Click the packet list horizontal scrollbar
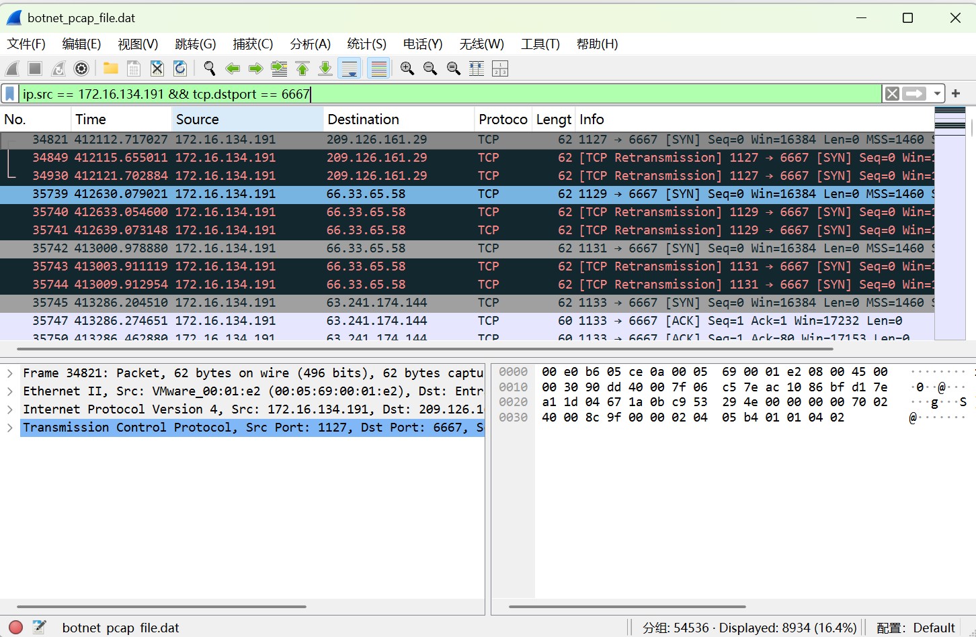Image resolution: width=976 pixels, height=637 pixels. [x=425, y=349]
